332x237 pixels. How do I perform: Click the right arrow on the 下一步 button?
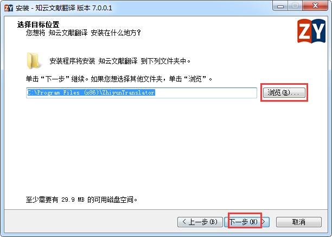pos(264,222)
